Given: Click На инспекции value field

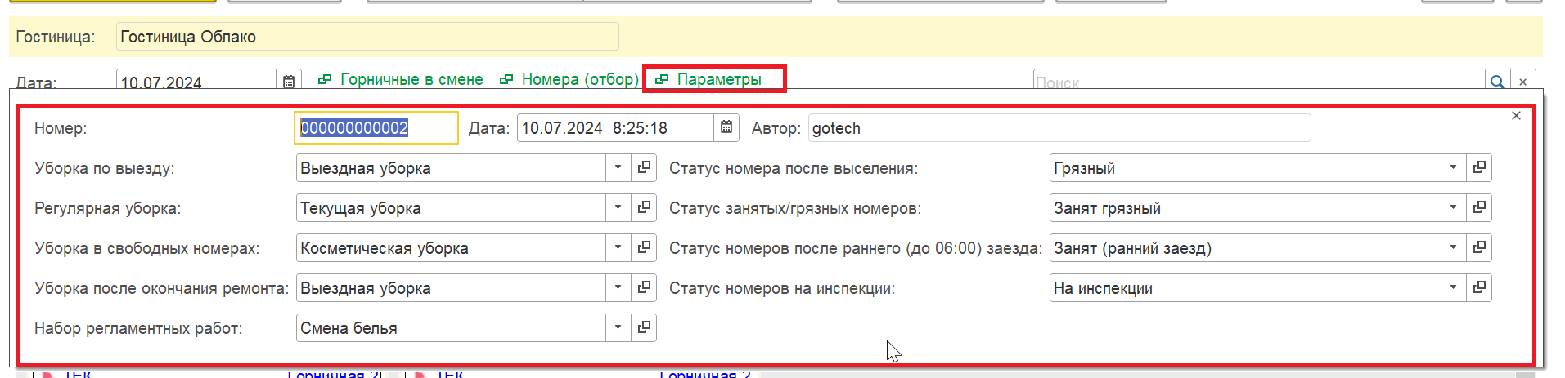Looking at the screenshot, I should click(1245, 287).
